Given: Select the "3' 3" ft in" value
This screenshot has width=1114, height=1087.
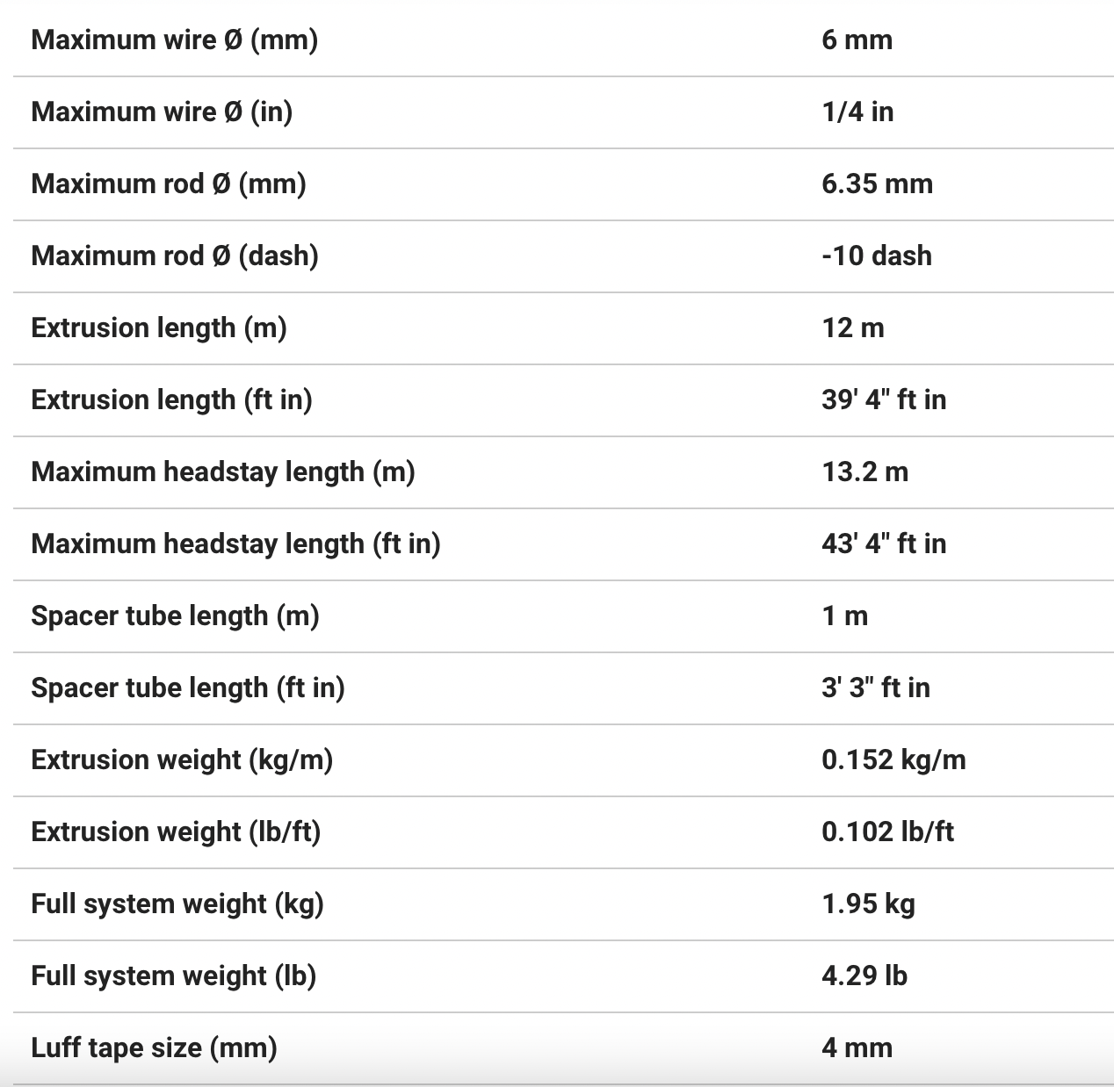Looking at the screenshot, I should (876, 688).
